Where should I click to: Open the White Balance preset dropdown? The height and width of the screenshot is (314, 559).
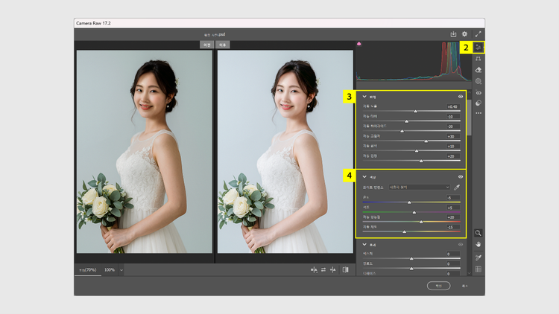pos(419,188)
